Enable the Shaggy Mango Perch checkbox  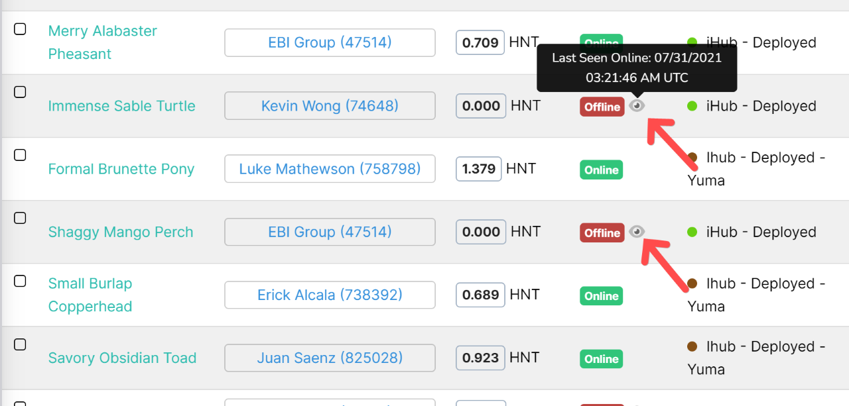(x=20, y=218)
